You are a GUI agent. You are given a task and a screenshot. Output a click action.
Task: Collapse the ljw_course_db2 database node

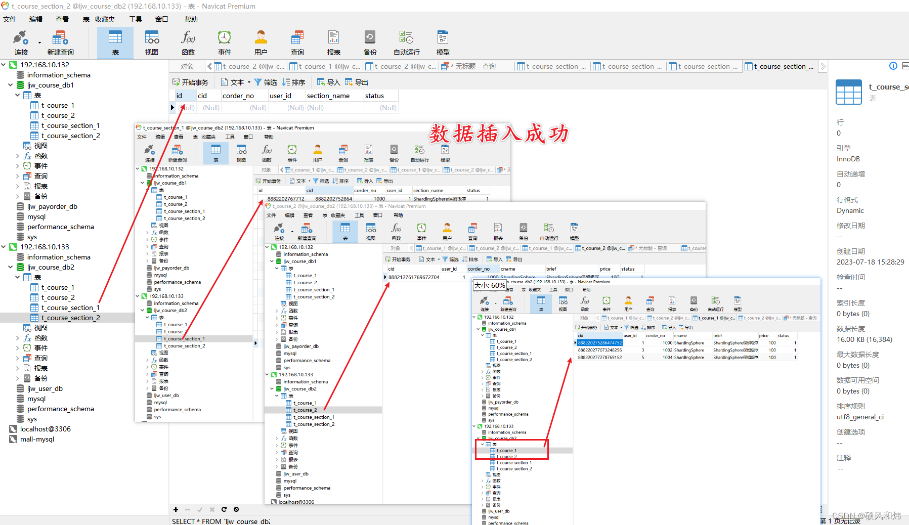point(11,267)
